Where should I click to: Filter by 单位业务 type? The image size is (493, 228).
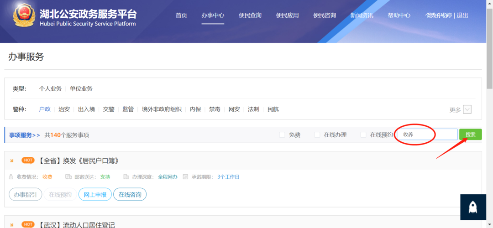click(81, 89)
